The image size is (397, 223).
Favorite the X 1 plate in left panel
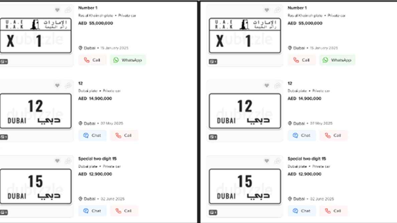[x=57, y=10]
